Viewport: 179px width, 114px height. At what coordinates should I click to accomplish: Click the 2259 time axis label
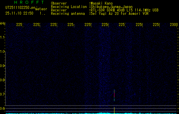coord(156,25)
